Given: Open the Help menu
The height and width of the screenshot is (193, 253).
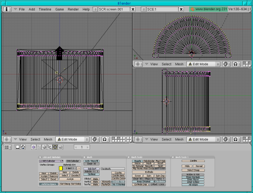Looking at the screenshot, I should pyautogui.click(x=86, y=9).
